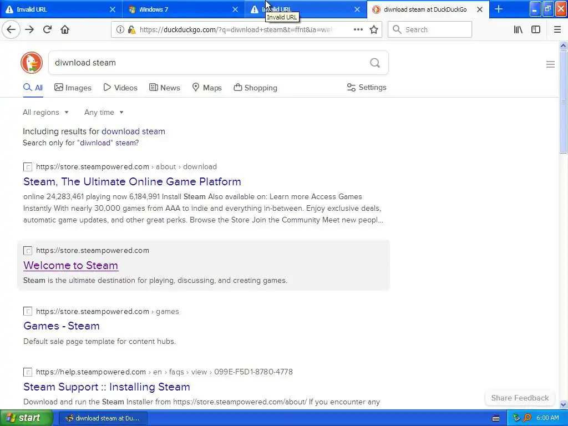Select the Maps results tab
Image resolution: width=568 pixels, height=426 pixels.
tap(207, 88)
